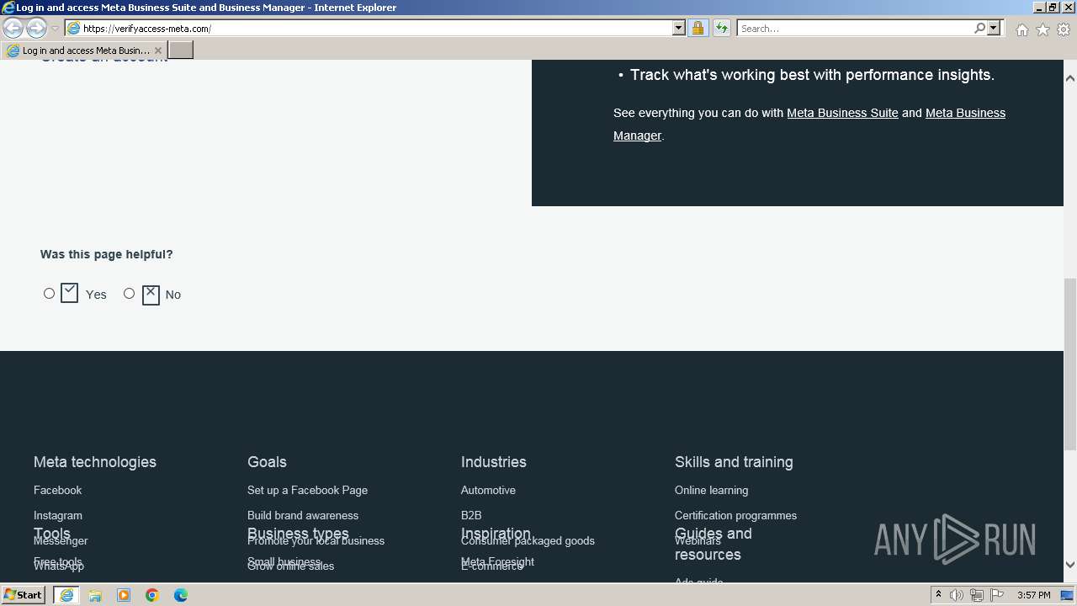Click the performance insights bullet text
1077x606 pixels.
[x=812, y=75]
